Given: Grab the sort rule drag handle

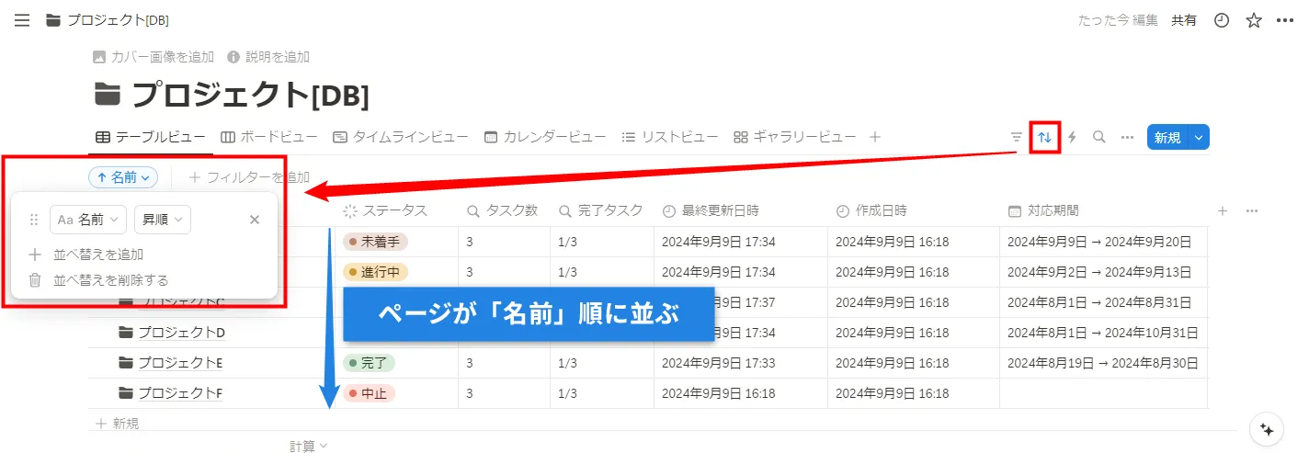Looking at the screenshot, I should tap(34, 220).
